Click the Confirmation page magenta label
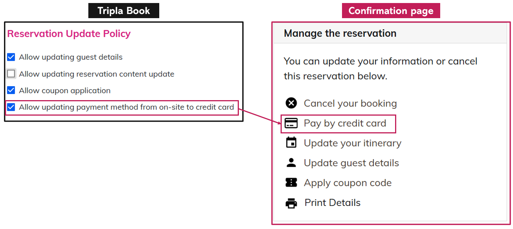 click(x=391, y=11)
